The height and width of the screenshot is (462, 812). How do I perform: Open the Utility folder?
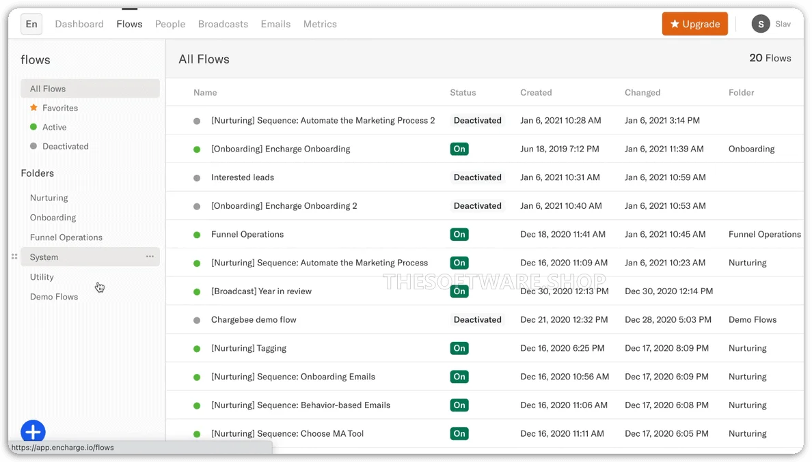tap(42, 276)
